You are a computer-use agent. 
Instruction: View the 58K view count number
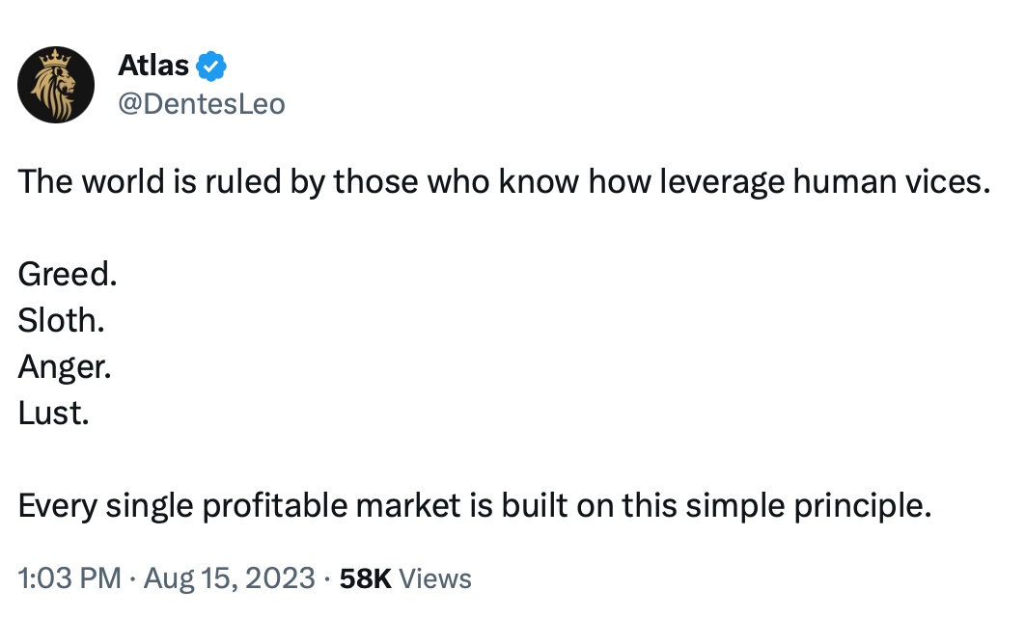click(x=366, y=578)
